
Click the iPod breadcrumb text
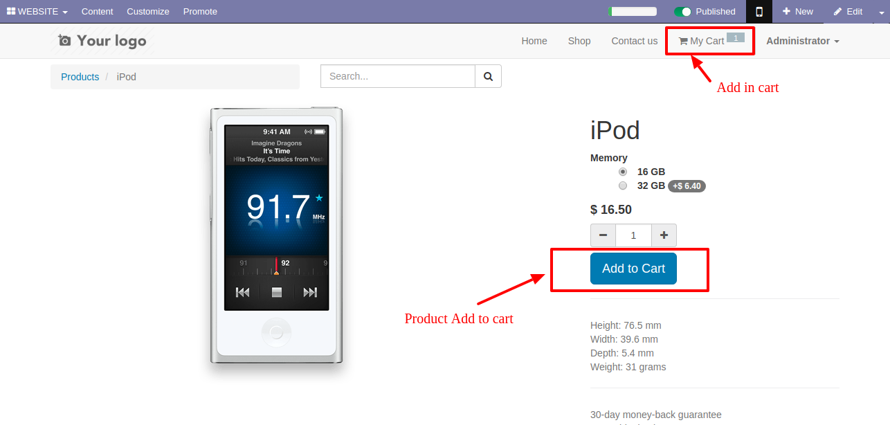tap(127, 77)
